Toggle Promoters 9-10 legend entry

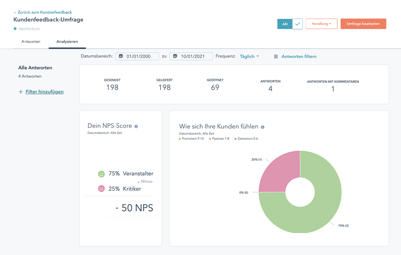point(191,139)
